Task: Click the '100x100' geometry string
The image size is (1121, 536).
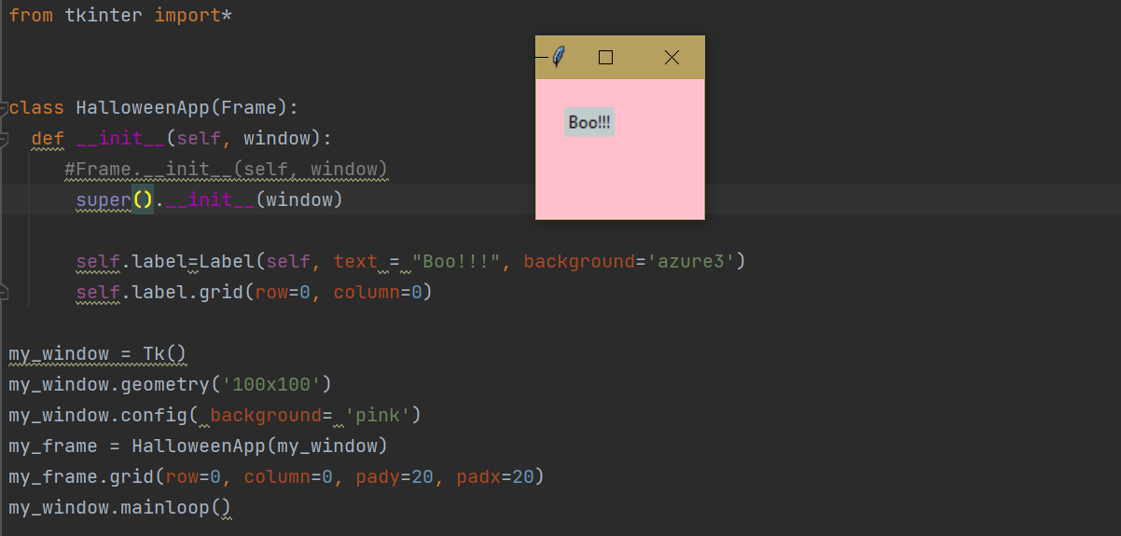Action: point(271,385)
